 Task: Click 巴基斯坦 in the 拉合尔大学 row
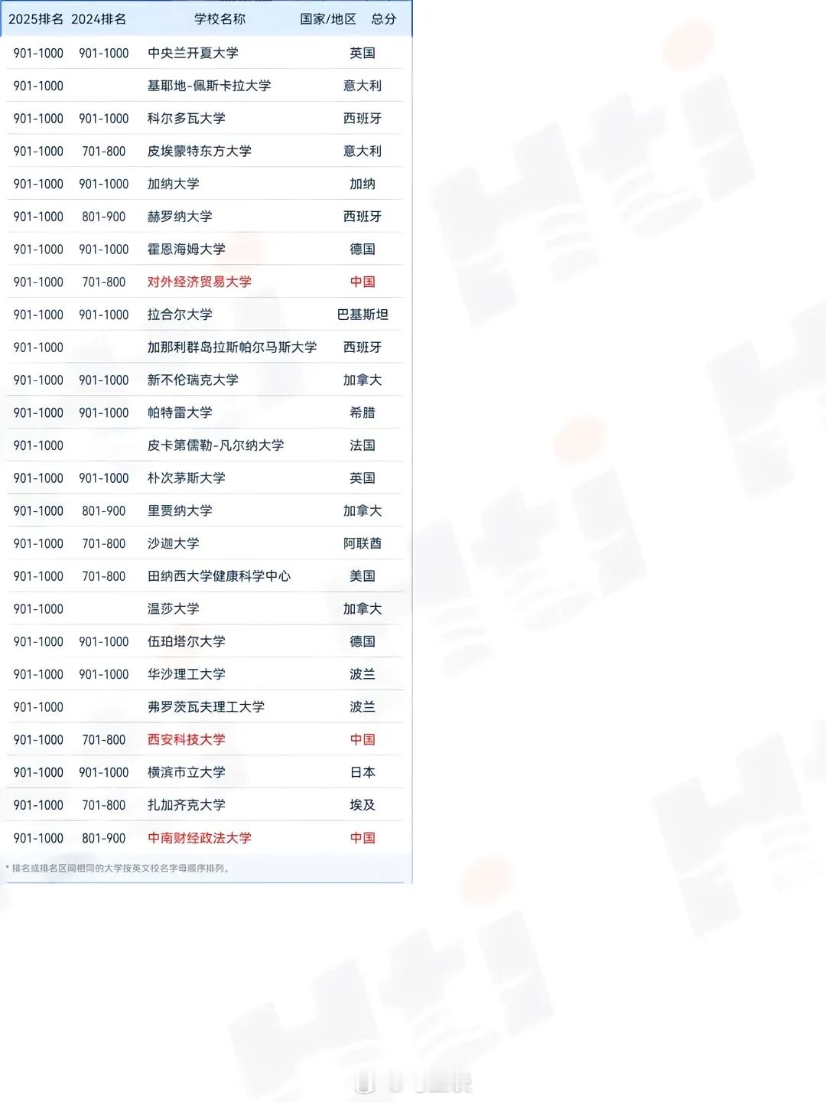click(x=363, y=315)
